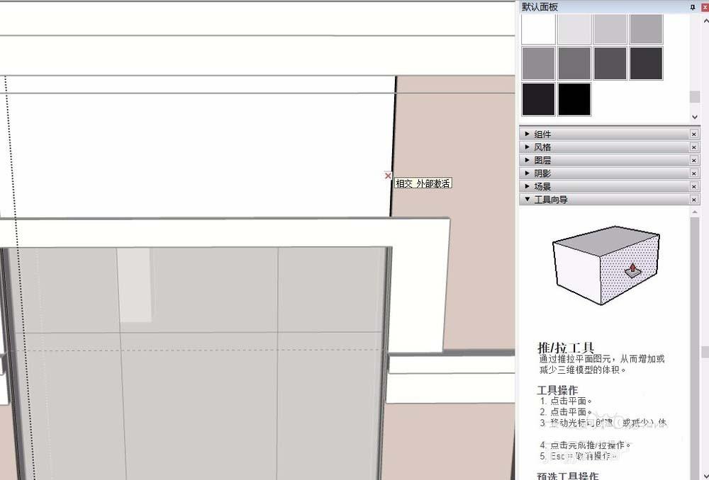709x480 pixels.
Task: Click the 相交 外部激活 tooltip in the viewport
Action: pyautogui.click(x=424, y=183)
